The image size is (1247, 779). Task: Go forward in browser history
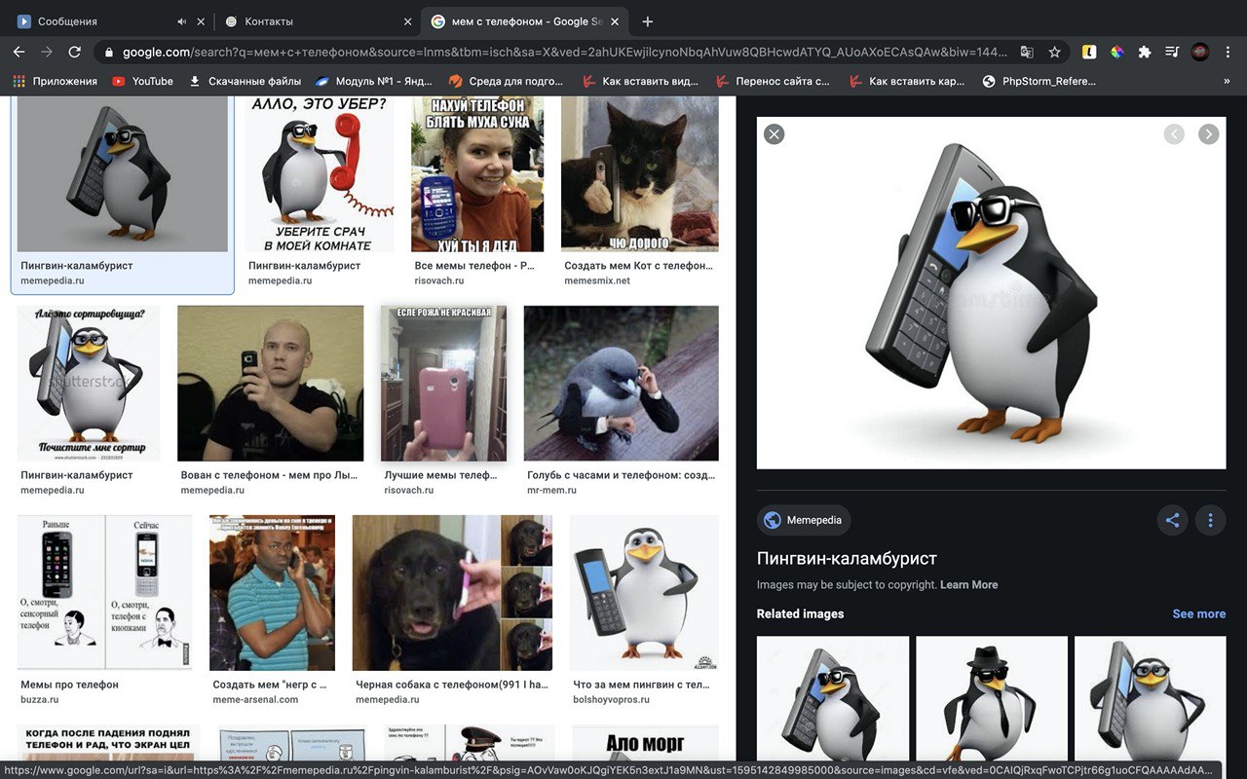coord(46,52)
